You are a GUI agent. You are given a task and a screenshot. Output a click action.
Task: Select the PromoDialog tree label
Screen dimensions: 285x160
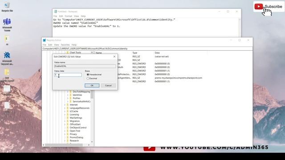point(76,137)
